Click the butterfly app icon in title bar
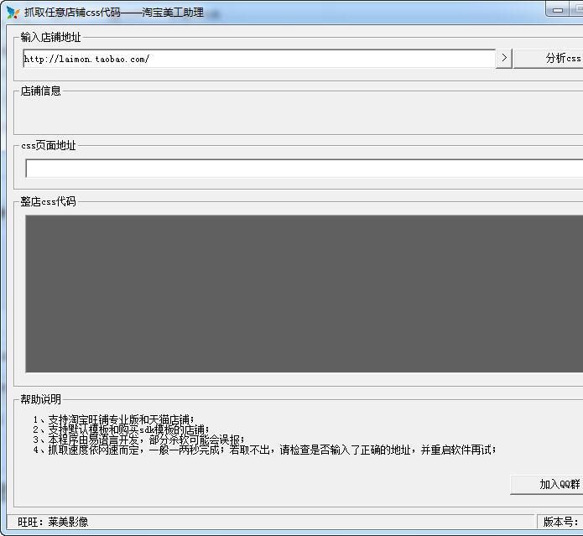 click(x=13, y=13)
